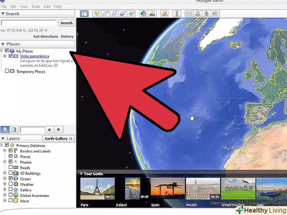Screen dimensions: 287x215
Task: Click the Temporary Places folder icon
Action: [x=12, y=71]
